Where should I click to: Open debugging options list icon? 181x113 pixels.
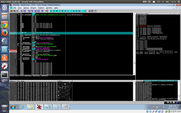coord(89,11)
